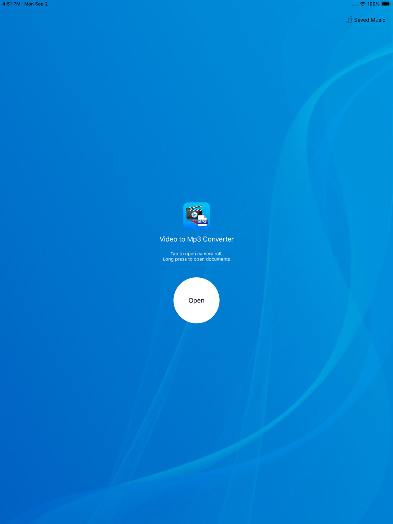Tap the "Tap to open camera roll." text

tap(196, 254)
